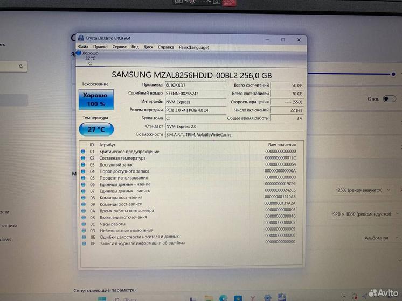Click the status dot for Составная температура

(x=83, y=158)
